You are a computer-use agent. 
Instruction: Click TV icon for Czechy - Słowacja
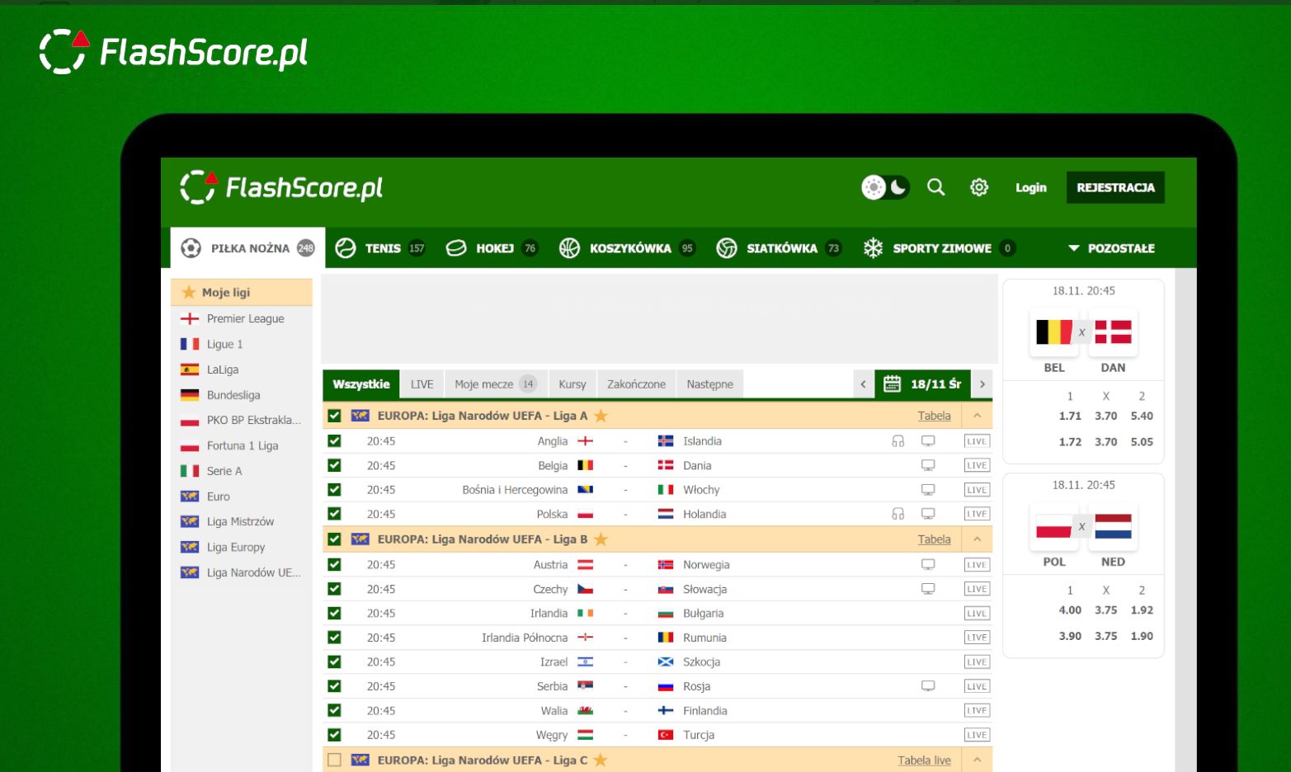point(928,589)
